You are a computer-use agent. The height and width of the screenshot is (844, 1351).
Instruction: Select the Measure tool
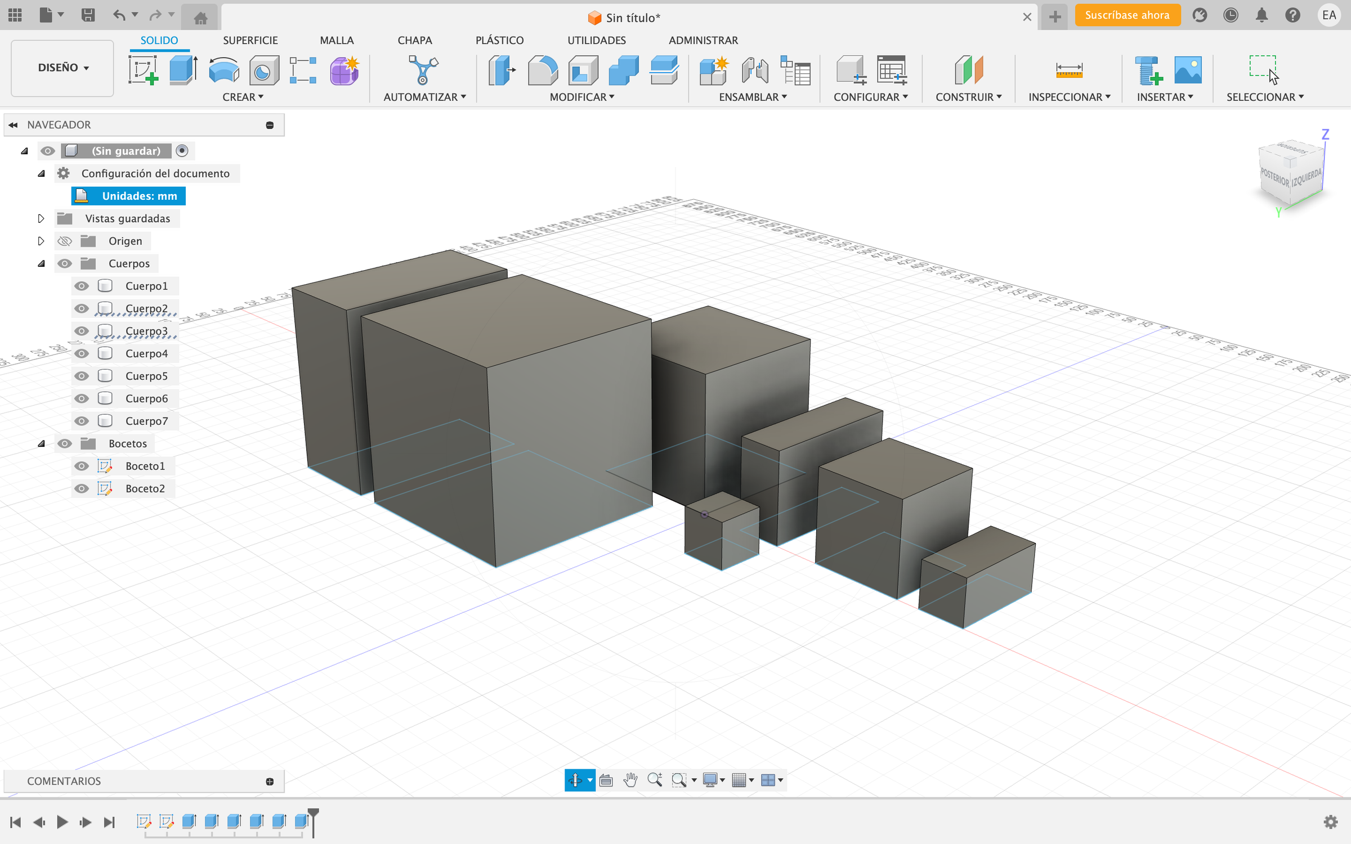point(1069,70)
